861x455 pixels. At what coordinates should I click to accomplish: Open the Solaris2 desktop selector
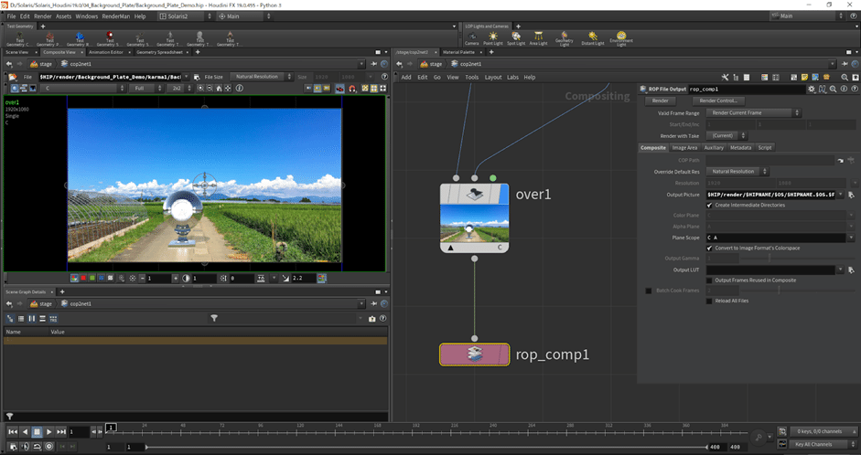tap(185, 16)
